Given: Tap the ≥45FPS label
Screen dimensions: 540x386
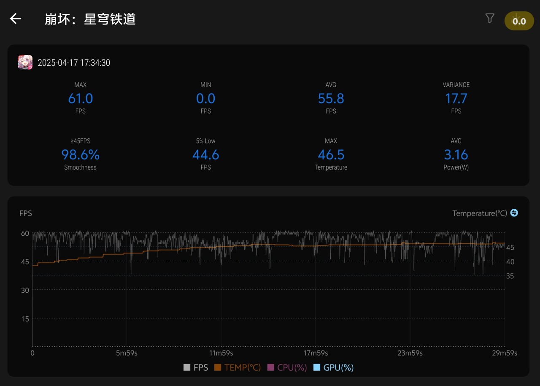Looking at the screenshot, I should pos(81,141).
